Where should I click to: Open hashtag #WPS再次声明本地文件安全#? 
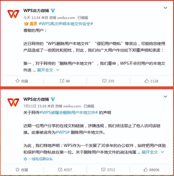[66, 24]
